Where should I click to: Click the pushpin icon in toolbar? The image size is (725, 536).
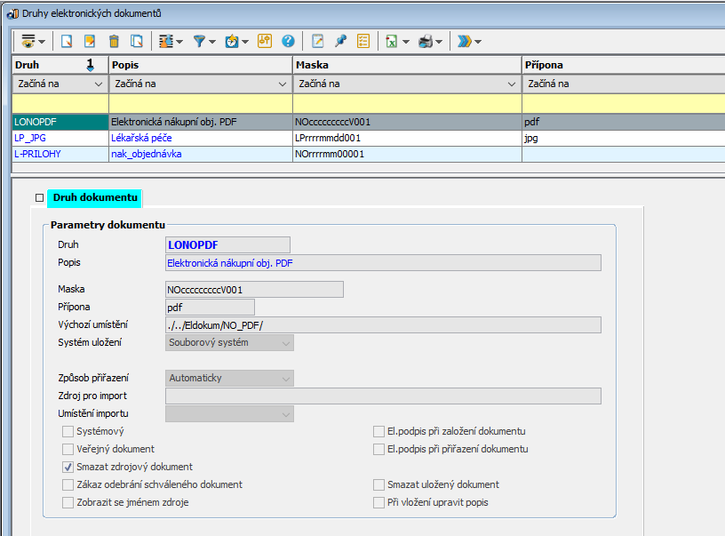[x=340, y=41]
